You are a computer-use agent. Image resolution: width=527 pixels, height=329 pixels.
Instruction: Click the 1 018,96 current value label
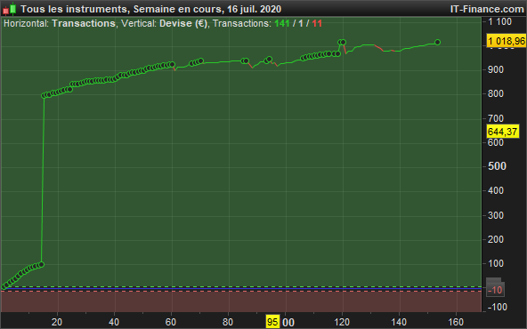point(507,41)
